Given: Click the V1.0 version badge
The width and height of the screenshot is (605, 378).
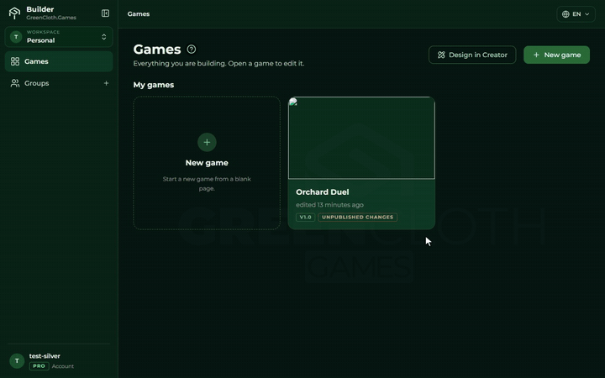Looking at the screenshot, I should [305, 218].
